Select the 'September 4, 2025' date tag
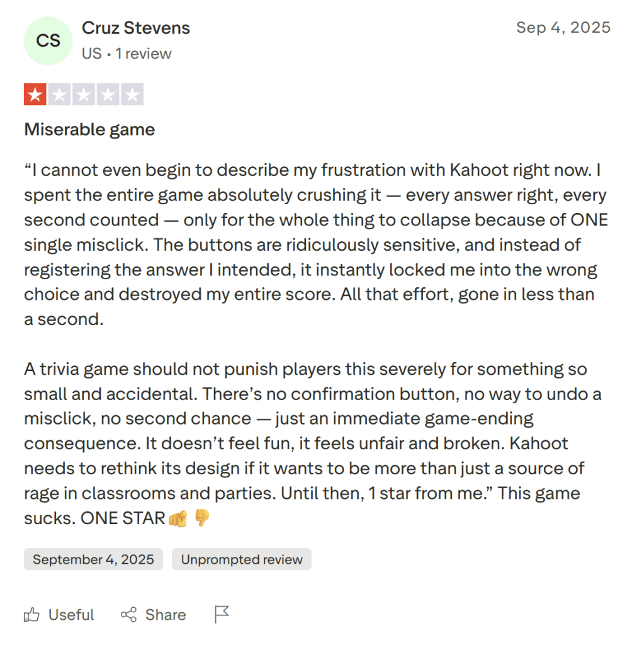 click(x=93, y=559)
